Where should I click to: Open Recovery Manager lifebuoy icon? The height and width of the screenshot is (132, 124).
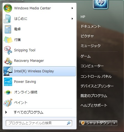(x=8, y=61)
